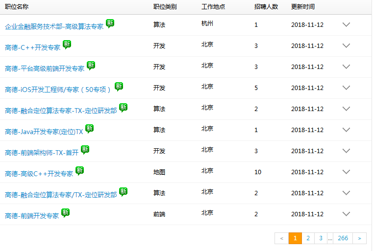Open 高德-融合定位算法专家-TX-定位研发部 link

coord(61,111)
